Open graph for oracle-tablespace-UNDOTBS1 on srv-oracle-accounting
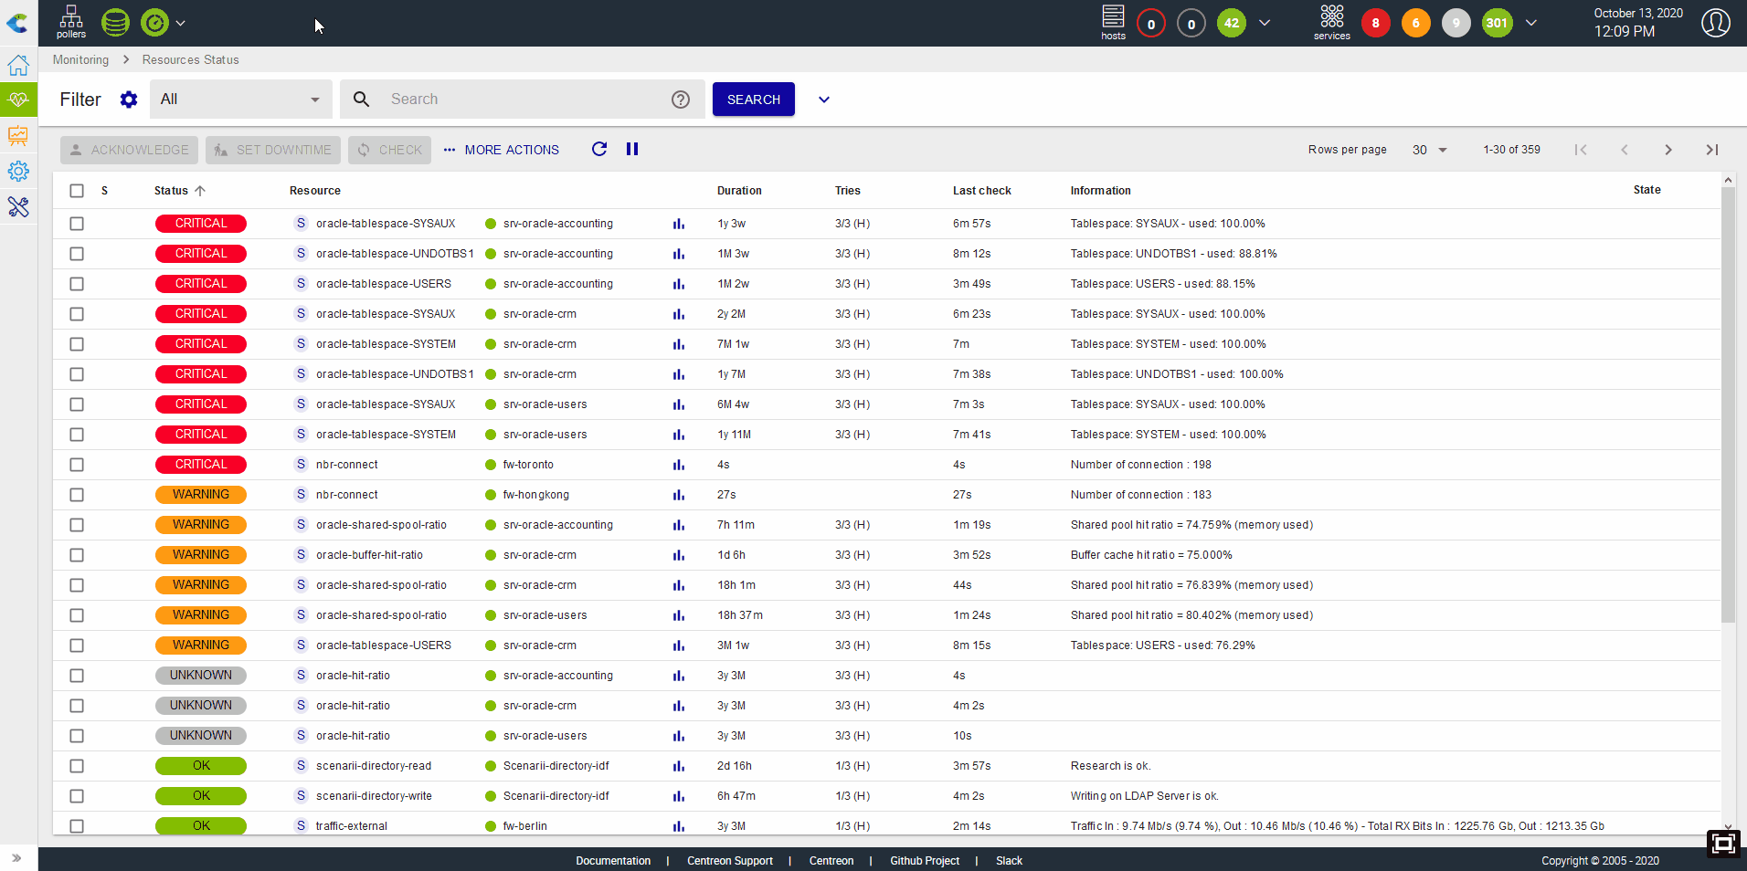Viewport: 1747px width, 871px height. click(x=679, y=254)
